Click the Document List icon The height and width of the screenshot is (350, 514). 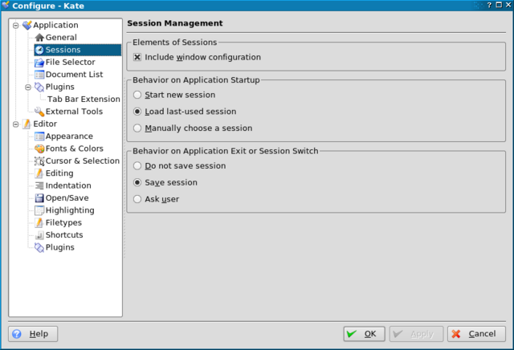click(x=39, y=75)
